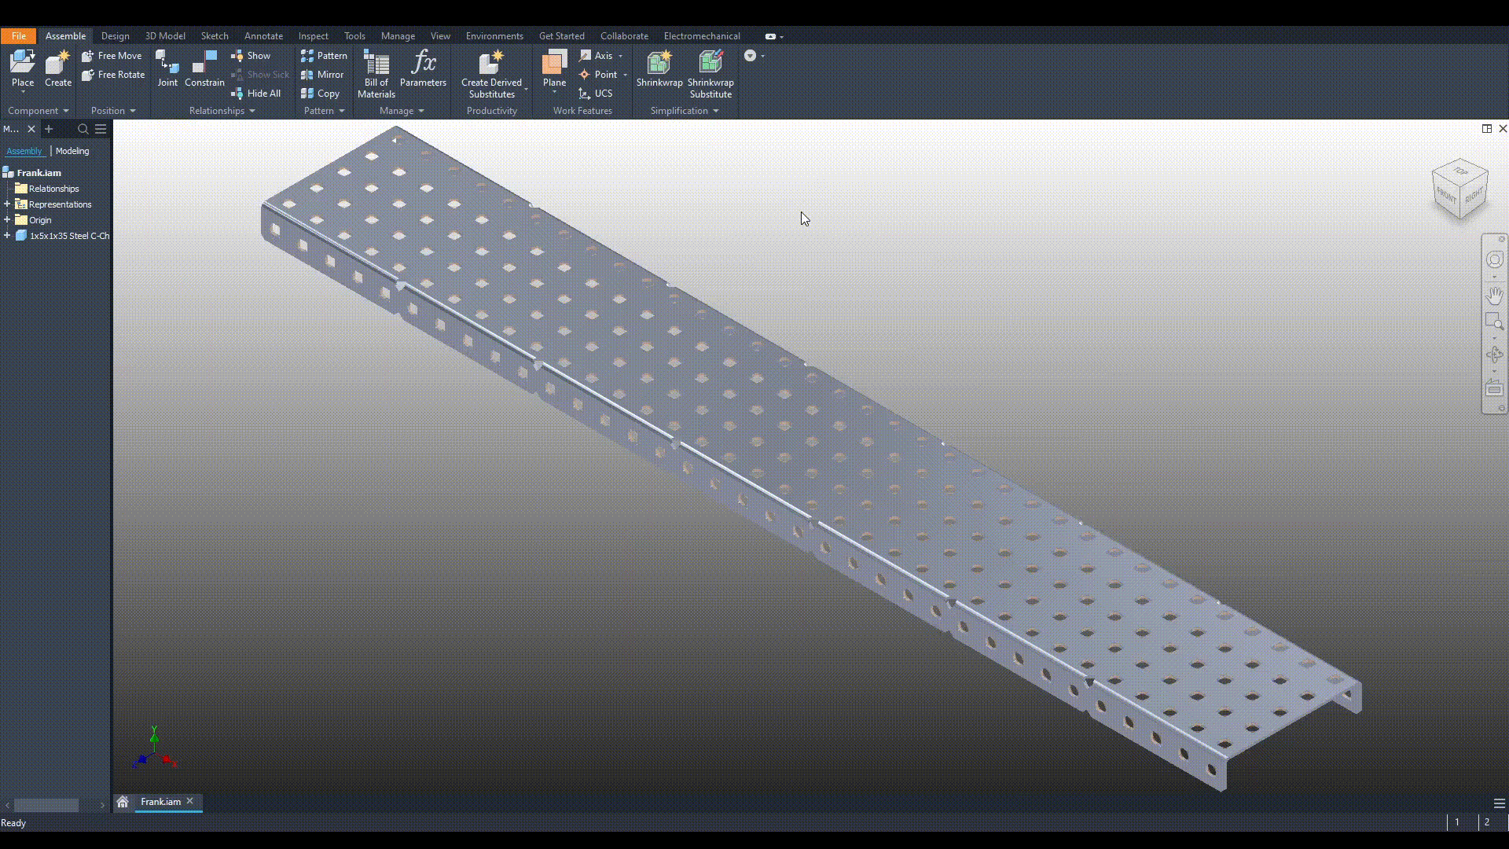The height and width of the screenshot is (849, 1509).
Task: Click the browser horizontal scrollbar
Action: coord(46,805)
